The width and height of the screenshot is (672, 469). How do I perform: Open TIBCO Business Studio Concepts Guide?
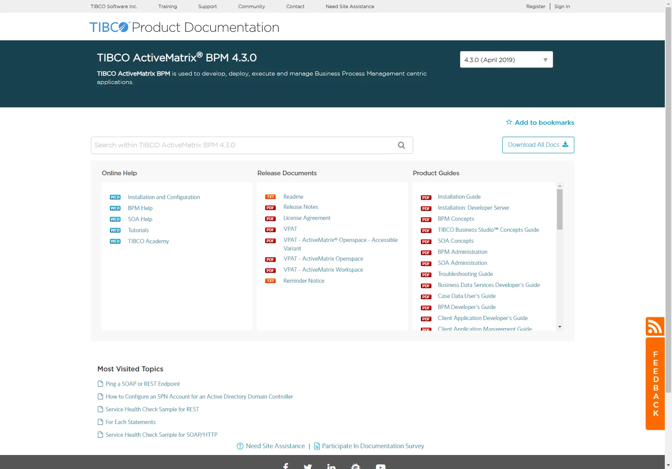(x=488, y=230)
